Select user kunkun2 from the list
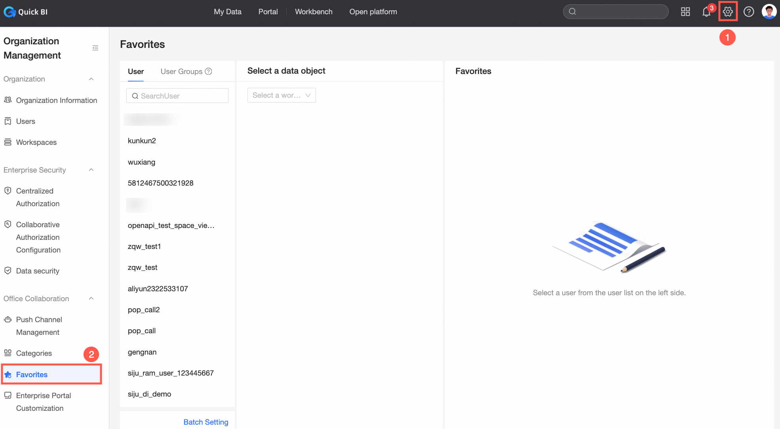The image size is (780, 429). [x=142, y=140]
